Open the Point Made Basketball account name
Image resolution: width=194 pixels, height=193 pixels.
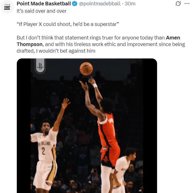click(x=44, y=4)
